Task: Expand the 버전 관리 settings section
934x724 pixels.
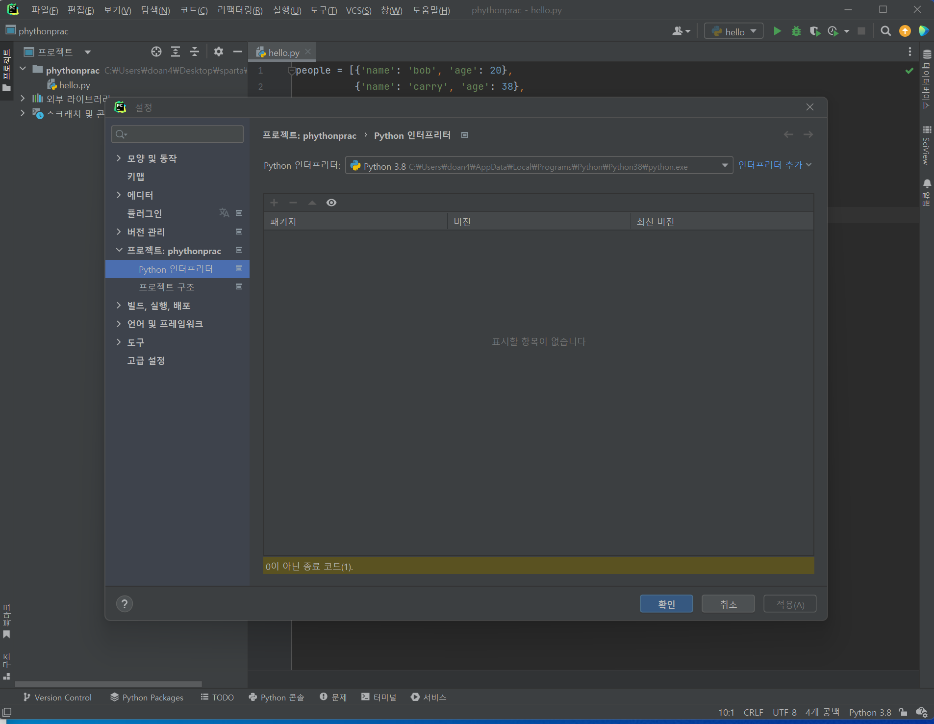Action: coord(119,232)
